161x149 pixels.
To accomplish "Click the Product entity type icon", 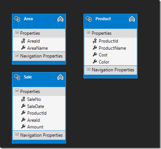I will coord(89,19).
